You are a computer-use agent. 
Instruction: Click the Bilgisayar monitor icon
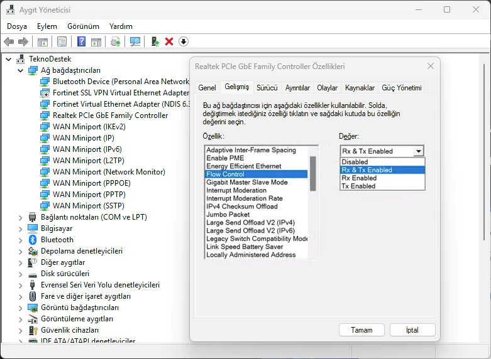click(x=33, y=228)
